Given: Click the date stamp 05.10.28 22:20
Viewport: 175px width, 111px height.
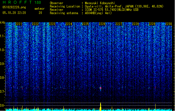Looking at the screenshot, I should coord(14,13).
